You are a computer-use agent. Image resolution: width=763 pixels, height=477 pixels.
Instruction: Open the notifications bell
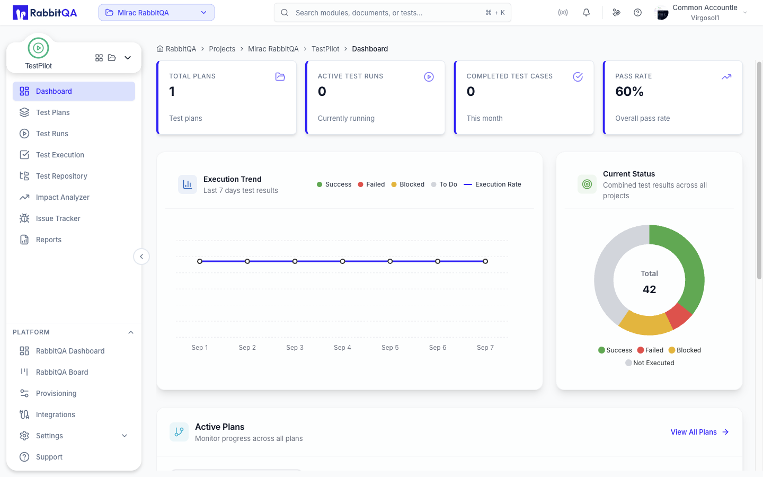[x=586, y=13]
